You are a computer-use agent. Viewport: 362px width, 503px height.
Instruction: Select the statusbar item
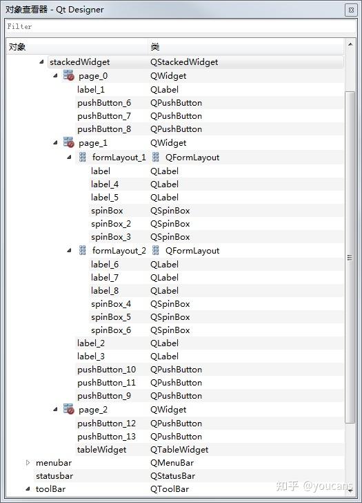click(x=54, y=476)
